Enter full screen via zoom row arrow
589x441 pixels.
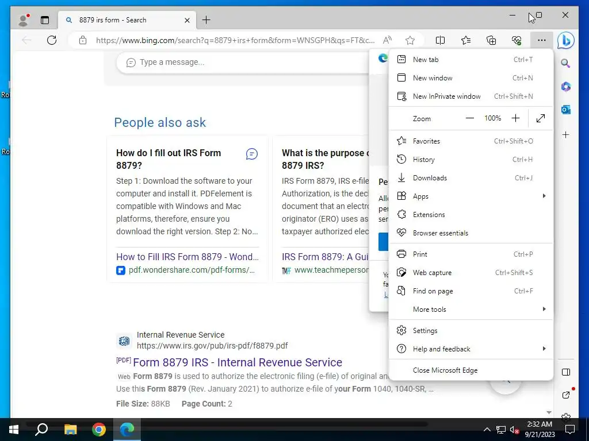[541, 118]
